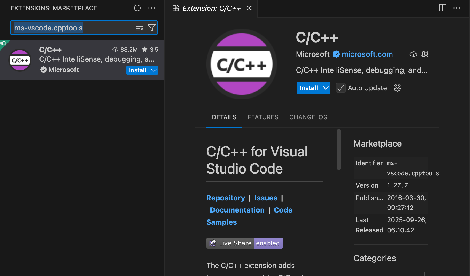The image size is (470, 276).
Task: Expand Install dropdown arrow in sidebar list
Action: [x=154, y=70]
